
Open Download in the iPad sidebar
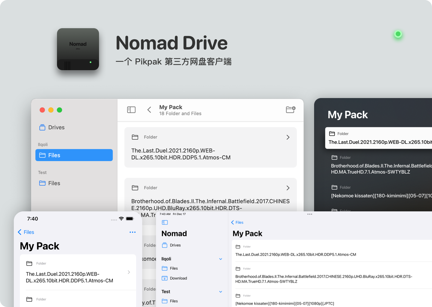point(174,278)
